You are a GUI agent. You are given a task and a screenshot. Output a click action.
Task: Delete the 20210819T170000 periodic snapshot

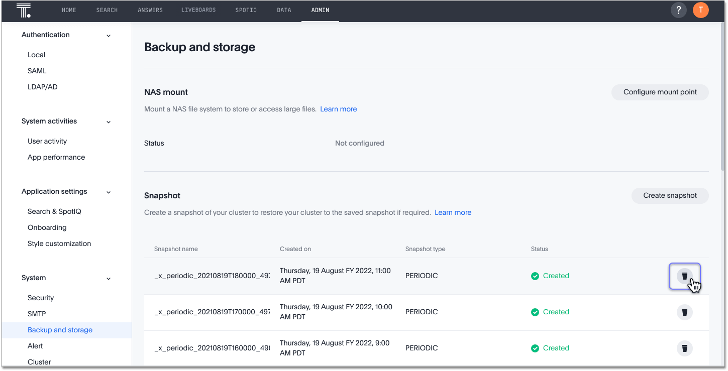[x=684, y=312]
